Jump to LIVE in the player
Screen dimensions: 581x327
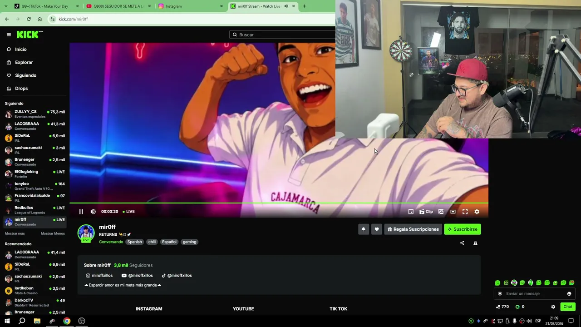(128, 212)
